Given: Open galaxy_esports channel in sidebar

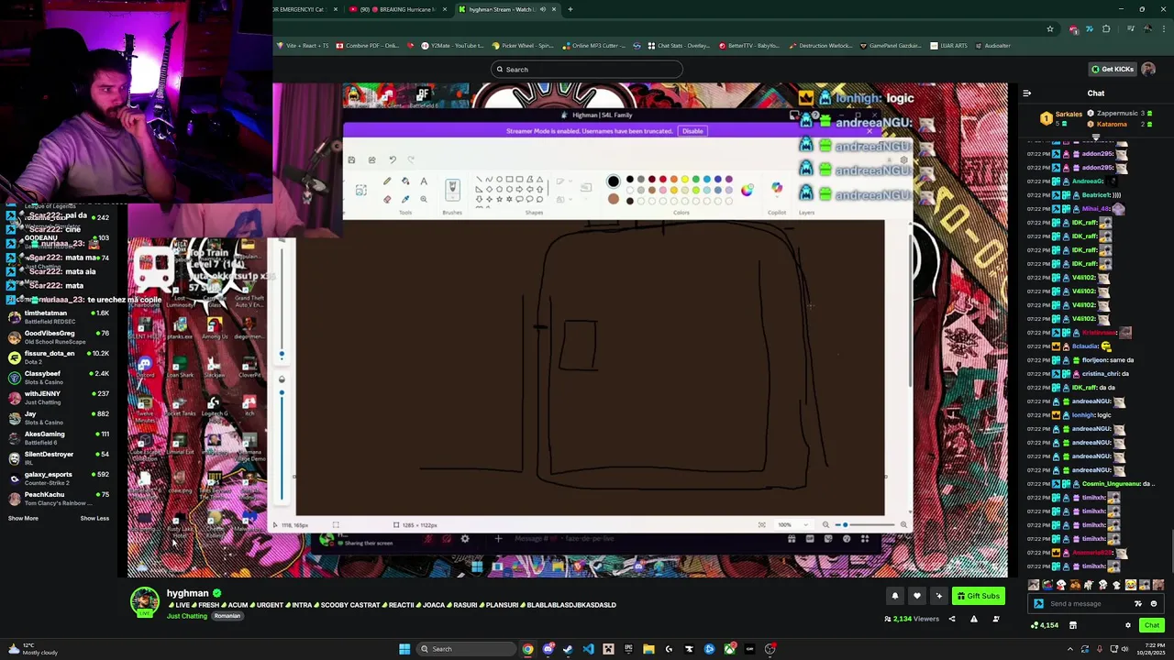Looking at the screenshot, I should 59,478.
